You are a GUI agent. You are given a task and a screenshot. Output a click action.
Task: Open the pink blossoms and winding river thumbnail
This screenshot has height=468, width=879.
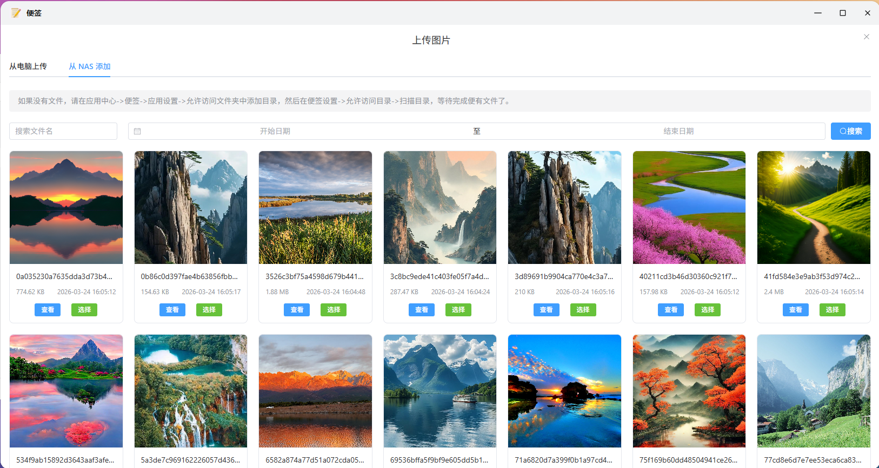[689, 207]
